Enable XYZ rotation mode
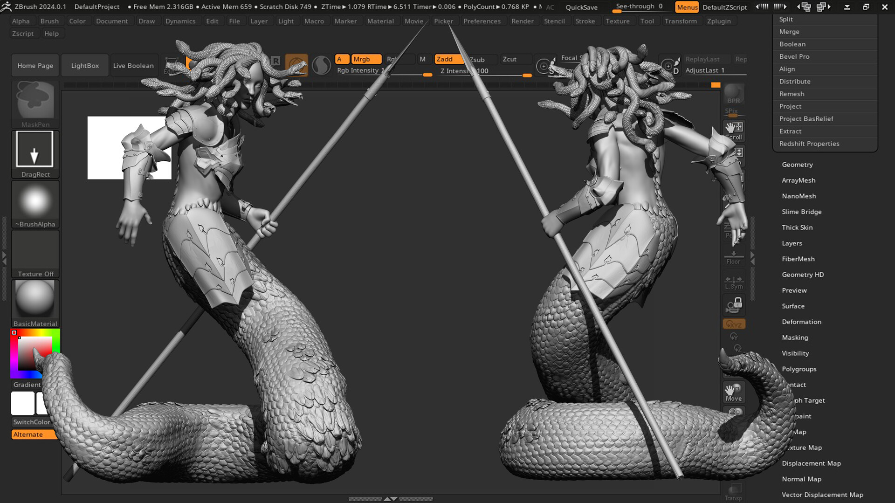Viewport: 895px width, 503px height. click(734, 324)
